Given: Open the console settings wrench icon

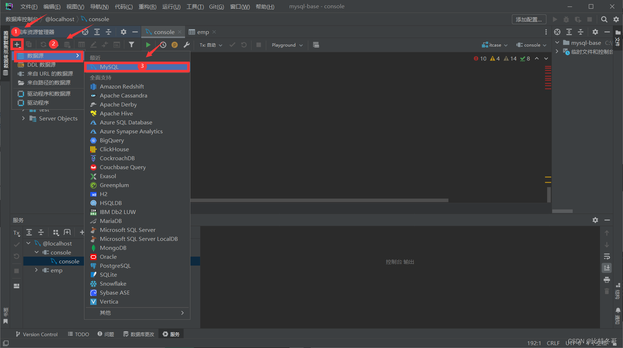Looking at the screenshot, I should tap(186, 45).
